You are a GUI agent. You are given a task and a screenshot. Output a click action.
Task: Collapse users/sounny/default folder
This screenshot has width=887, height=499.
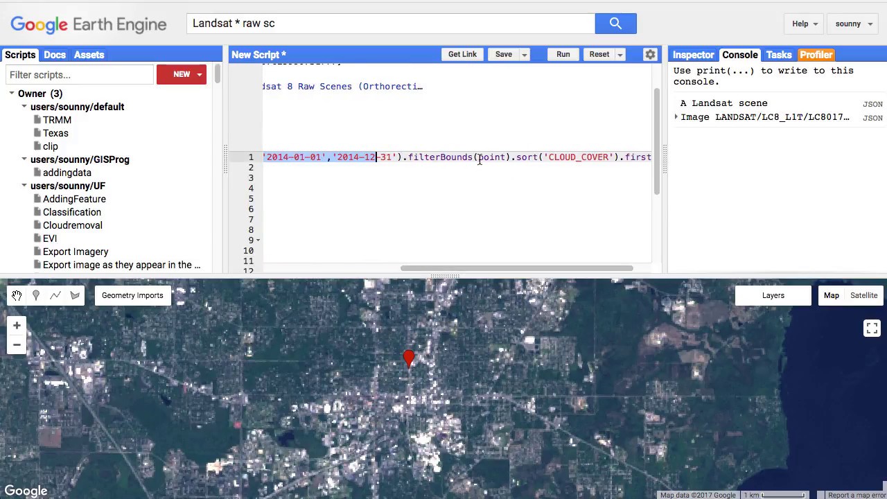(x=24, y=107)
